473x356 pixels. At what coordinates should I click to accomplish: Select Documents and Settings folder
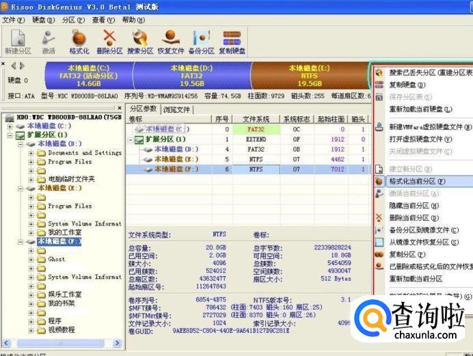pyautogui.click(x=85, y=153)
